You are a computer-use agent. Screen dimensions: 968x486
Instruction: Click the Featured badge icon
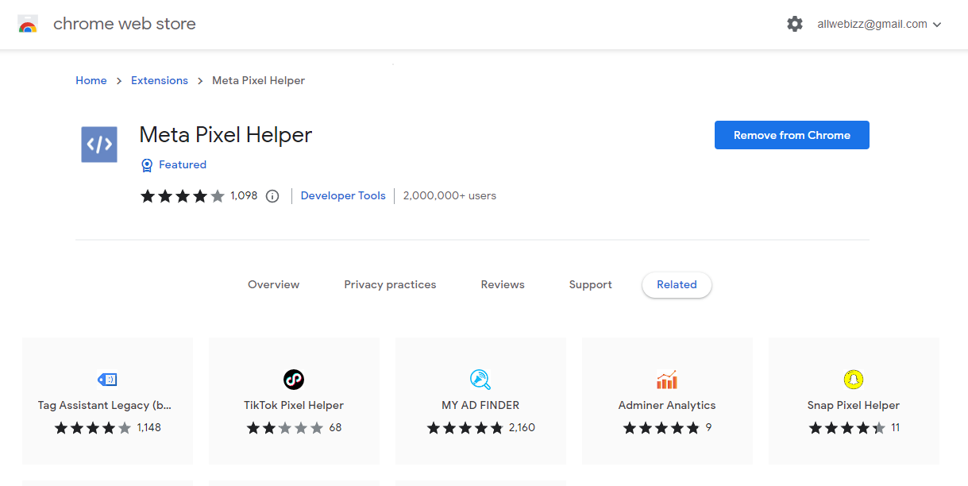tap(147, 165)
